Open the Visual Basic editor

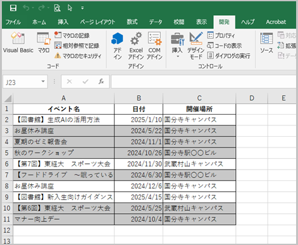18,42
